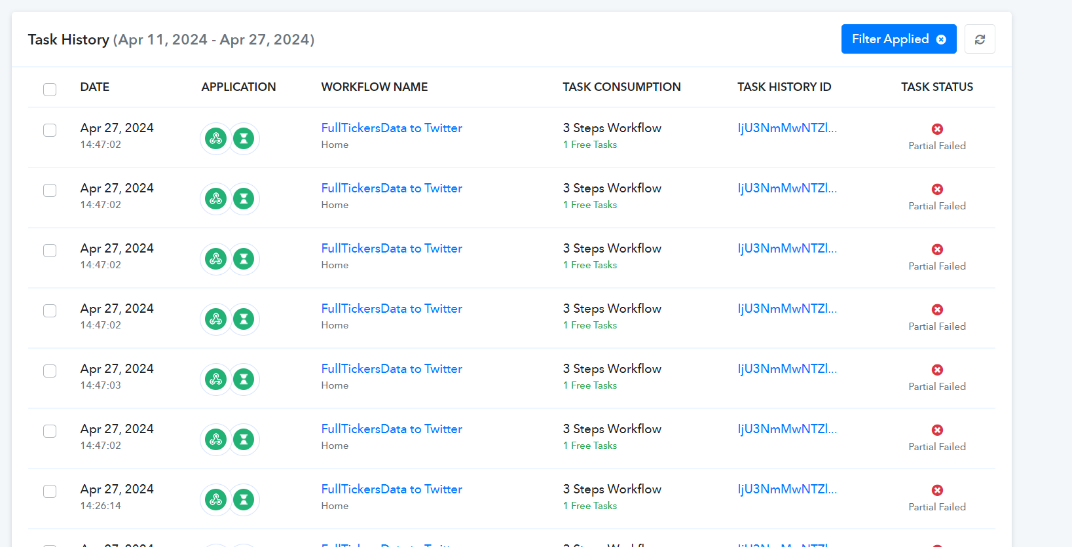This screenshot has width=1072, height=547.
Task: Click the WORKFLOW NAME column header
Action: click(375, 87)
